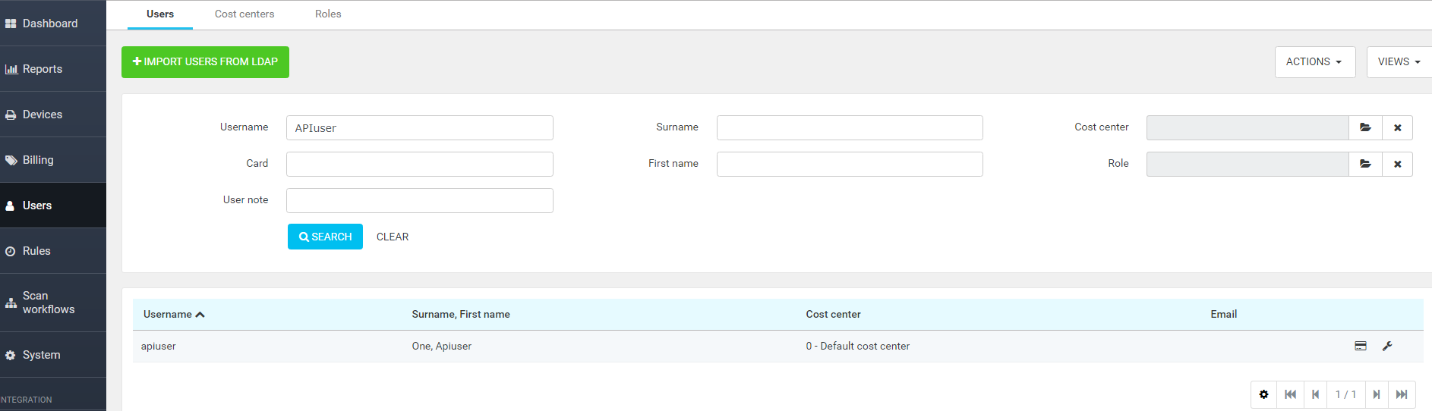
Task: Click wrench icon to edit apiuser
Action: tap(1387, 346)
